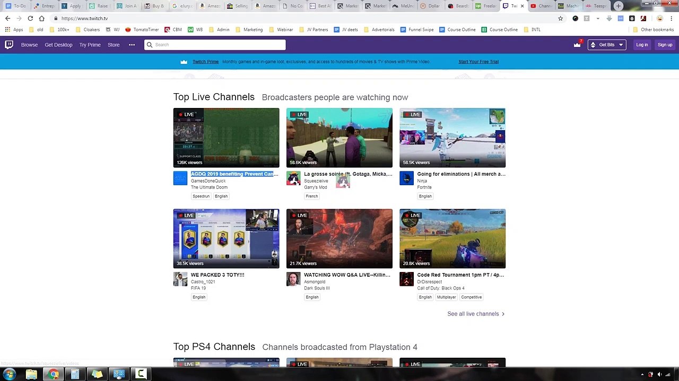Image resolution: width=679 pixels, height=381 pixels.
Task: Open the three-dots more menu in Twitch nav
Action: point(132,44)
